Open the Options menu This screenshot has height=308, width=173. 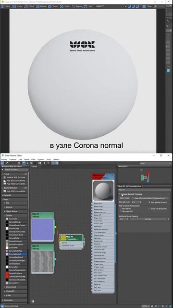pos(41,159)
